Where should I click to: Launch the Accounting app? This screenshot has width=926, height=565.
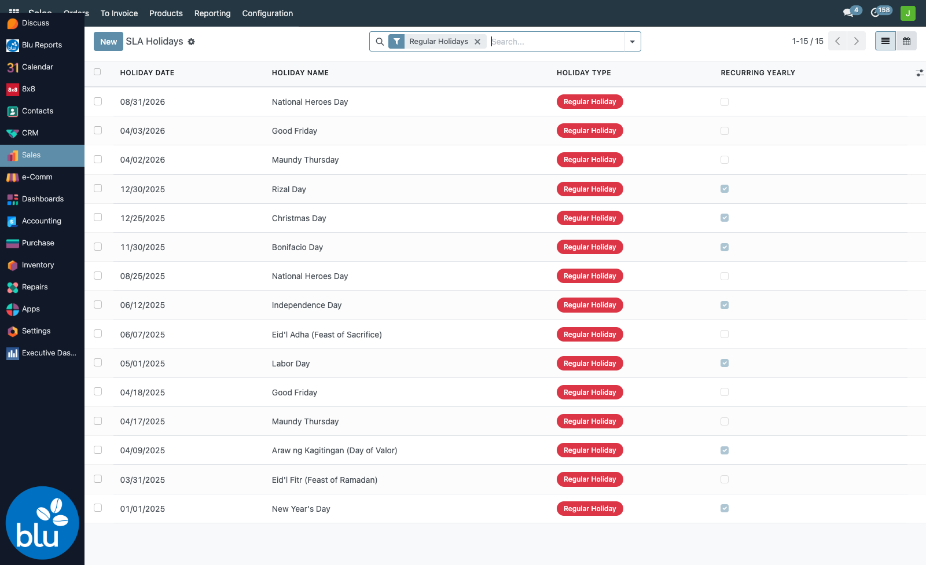click(42, 221)
